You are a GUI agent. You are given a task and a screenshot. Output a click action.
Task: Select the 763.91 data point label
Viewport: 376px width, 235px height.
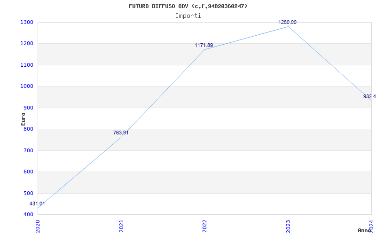tap(121, 133)
